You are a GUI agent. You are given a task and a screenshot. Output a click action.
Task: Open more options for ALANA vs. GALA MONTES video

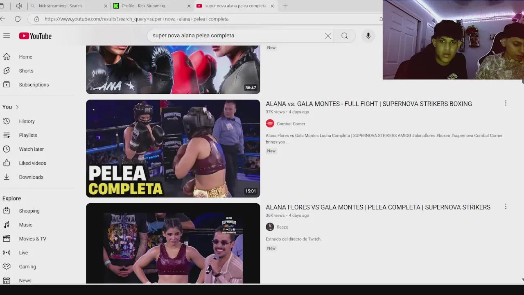click(506, 103)
